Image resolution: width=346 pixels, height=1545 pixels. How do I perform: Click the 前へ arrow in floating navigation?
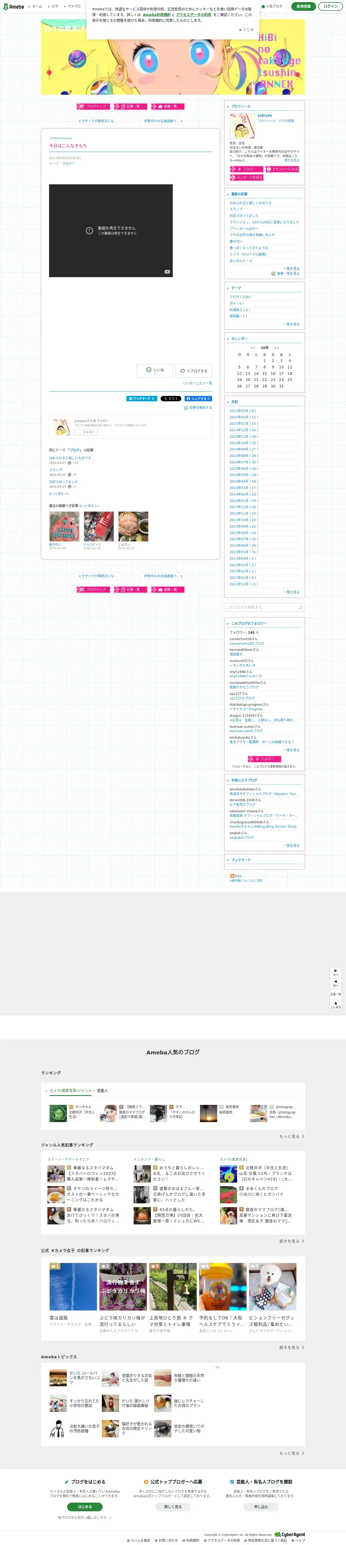point(336,983)
